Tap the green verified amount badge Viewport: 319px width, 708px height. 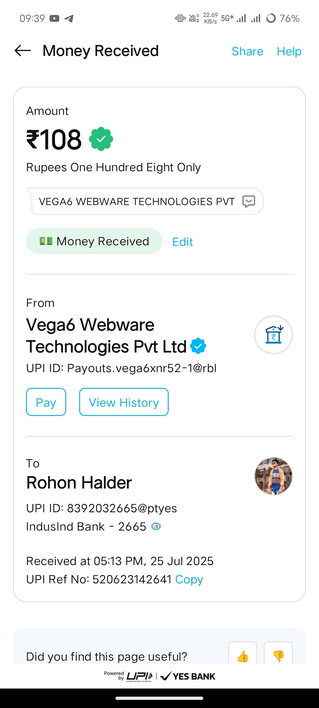click(101, 139)
